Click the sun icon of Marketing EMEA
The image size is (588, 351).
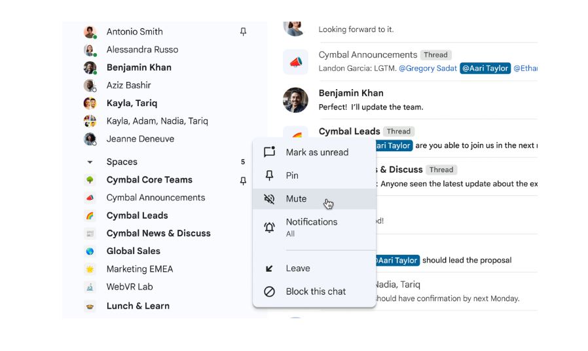(90, 269)
